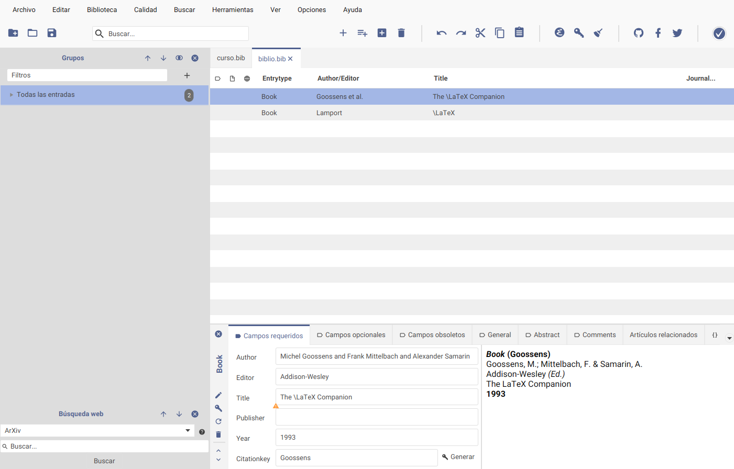Image resolution: width=734 pixels, height=469 pixels.
Task: Open the Biblioteca menu
Action: [102, 10]
